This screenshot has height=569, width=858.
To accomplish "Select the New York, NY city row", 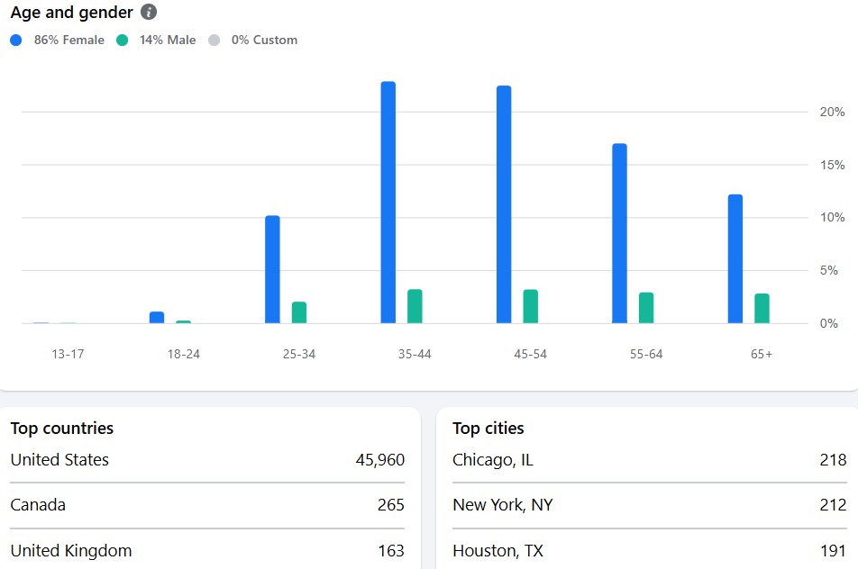I will pyautogui.click(x=649, y=505).
